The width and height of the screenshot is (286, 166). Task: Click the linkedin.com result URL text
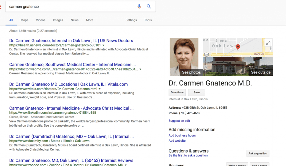[53, 113]
